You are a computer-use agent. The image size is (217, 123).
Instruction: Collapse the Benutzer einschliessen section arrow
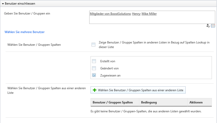tap(3, 4)
